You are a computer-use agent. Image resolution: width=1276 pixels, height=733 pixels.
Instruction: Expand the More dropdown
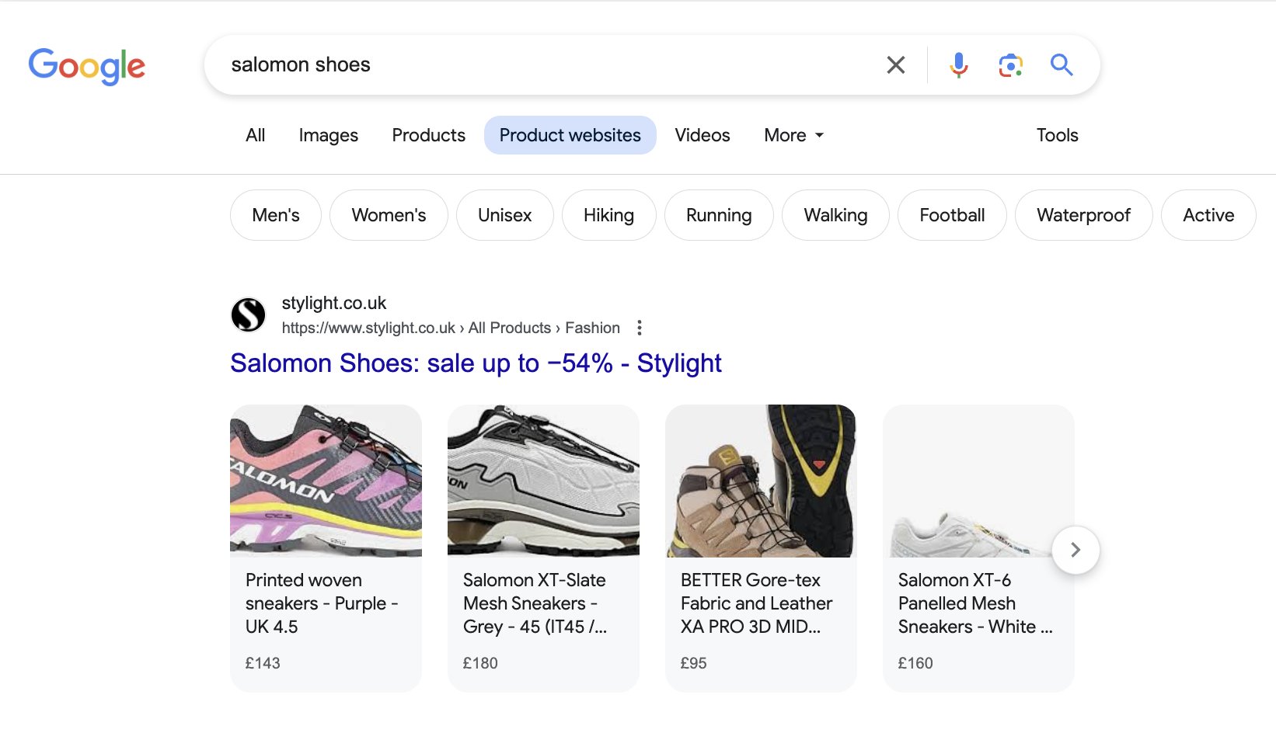click(793, 135)
